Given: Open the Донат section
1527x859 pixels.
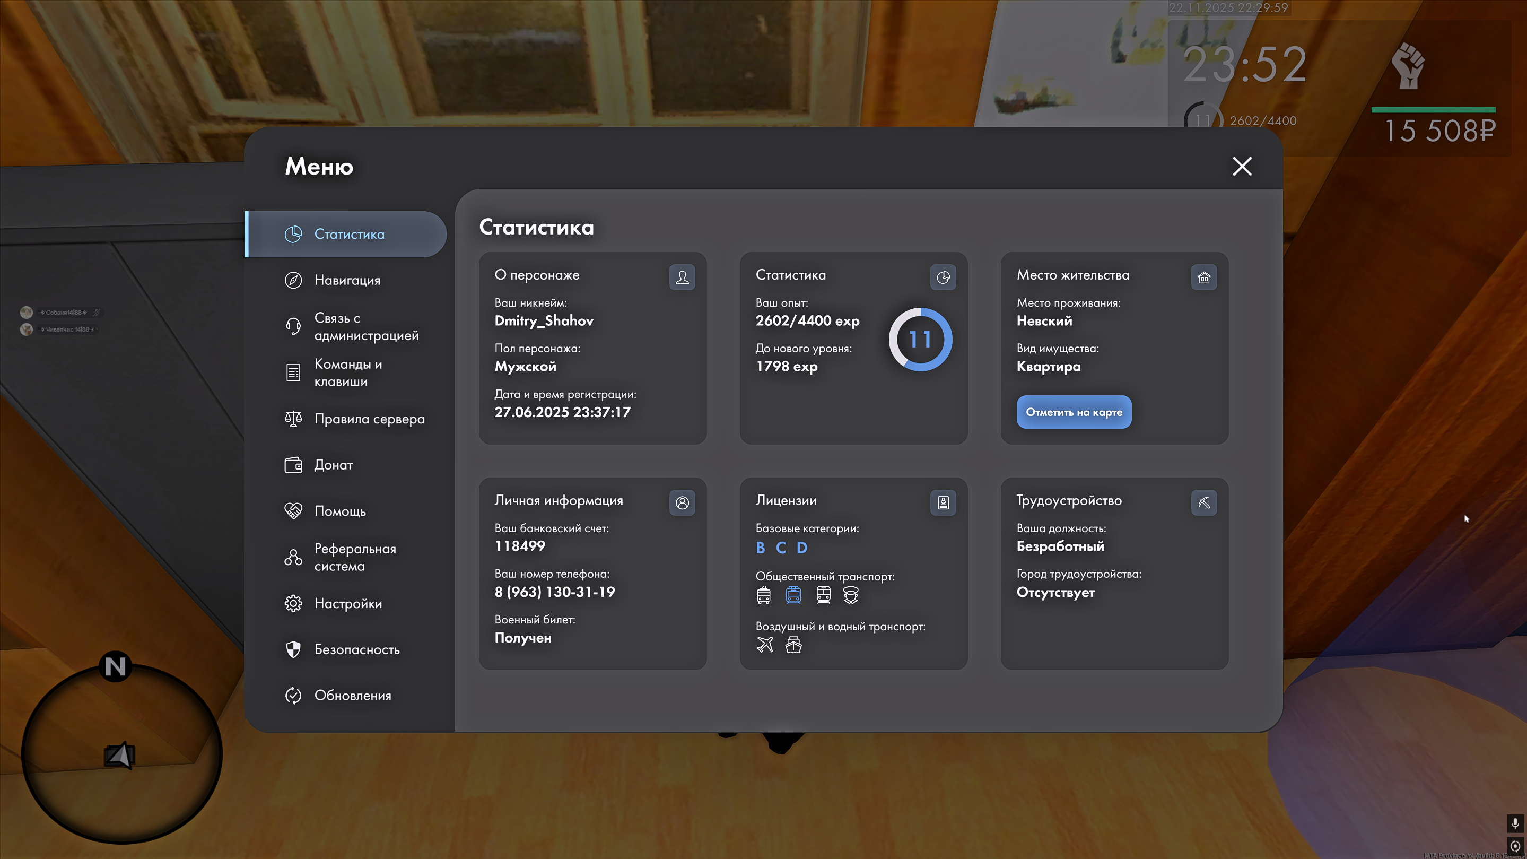Looking at the screenshot, I should (x=333, y=465).
